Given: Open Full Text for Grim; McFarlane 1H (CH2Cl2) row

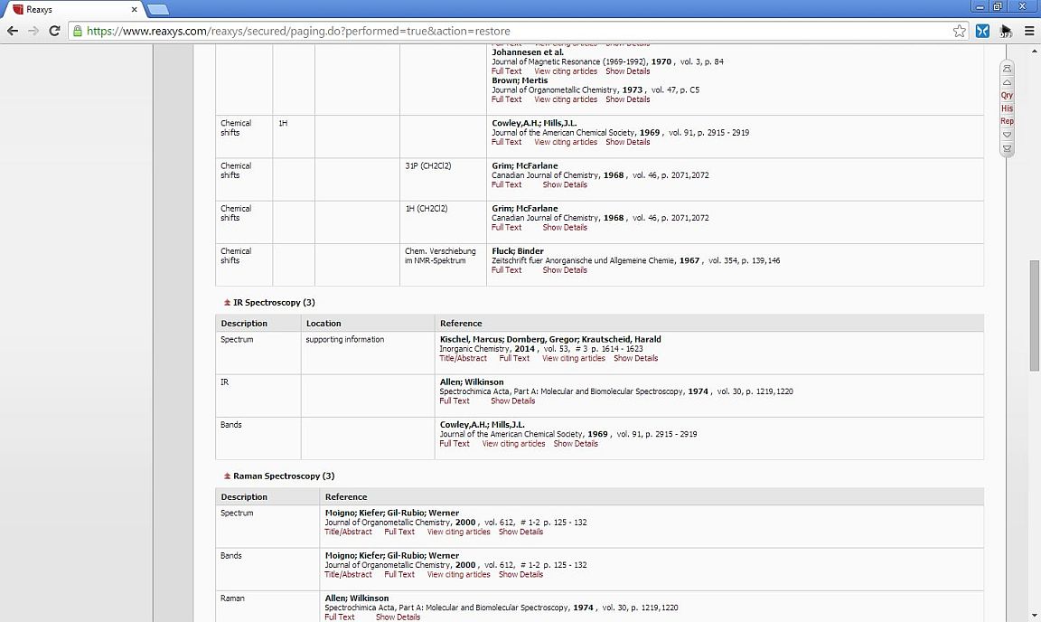Looking at the screenshot, I should (507, 227).
